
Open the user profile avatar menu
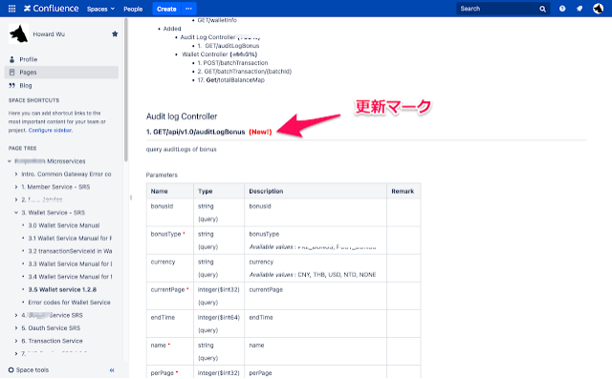(598, 9)
